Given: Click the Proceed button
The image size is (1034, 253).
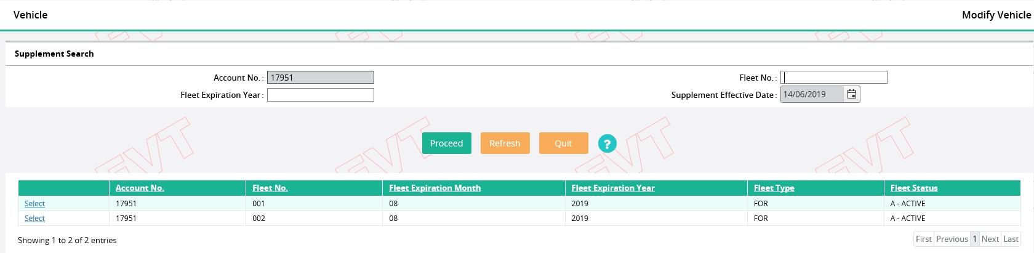Looking at the screenshot, I should click(x=447, y=143).
